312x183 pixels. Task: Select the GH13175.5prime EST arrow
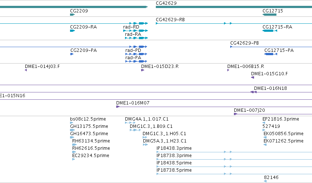point(73,130)
